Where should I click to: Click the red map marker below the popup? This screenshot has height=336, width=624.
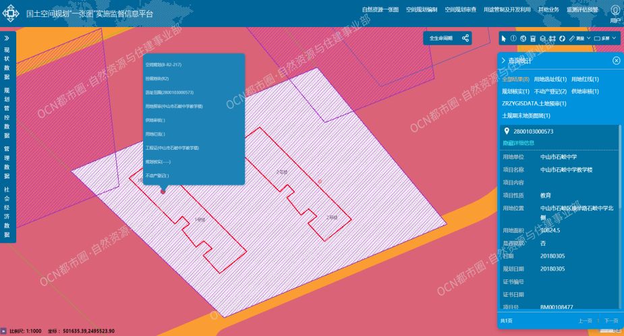(163, 192)
